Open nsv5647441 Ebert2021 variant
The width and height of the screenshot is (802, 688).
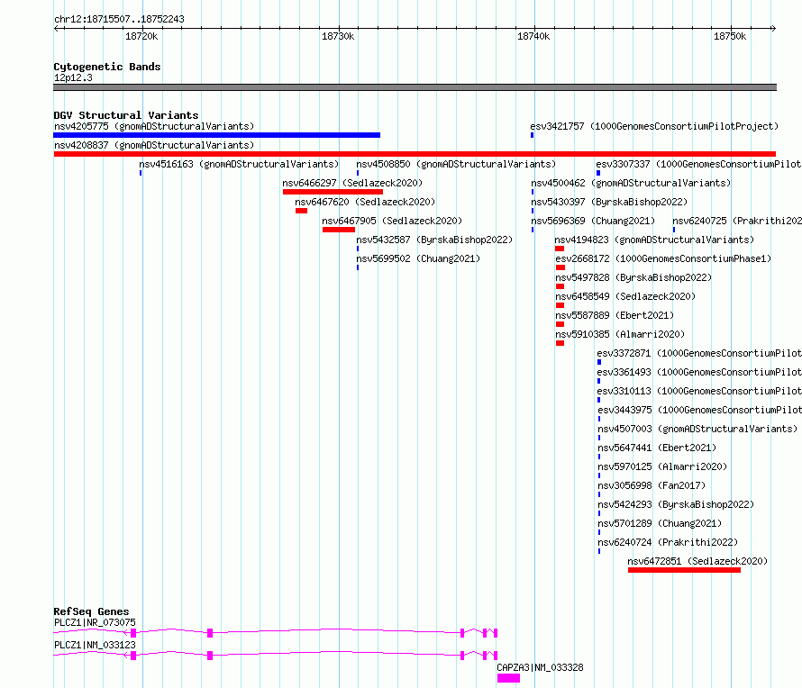click(657, 448)
